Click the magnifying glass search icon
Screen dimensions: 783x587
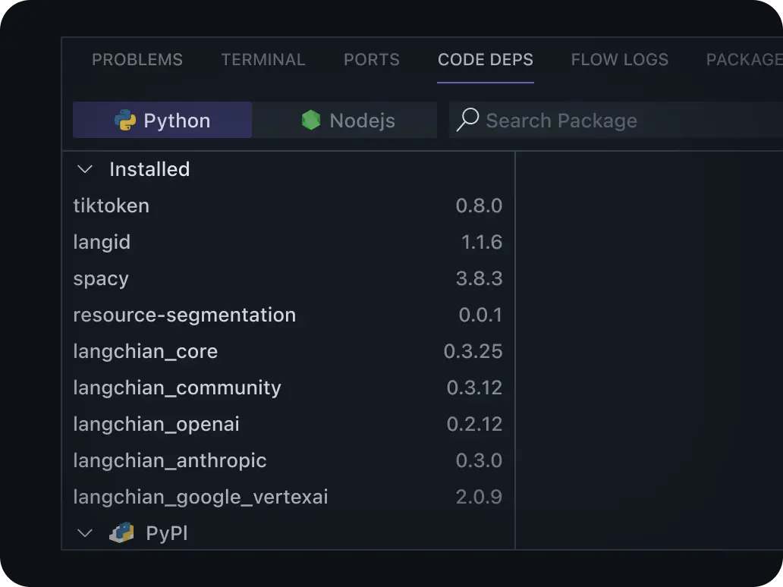click(x=467, y=120)
